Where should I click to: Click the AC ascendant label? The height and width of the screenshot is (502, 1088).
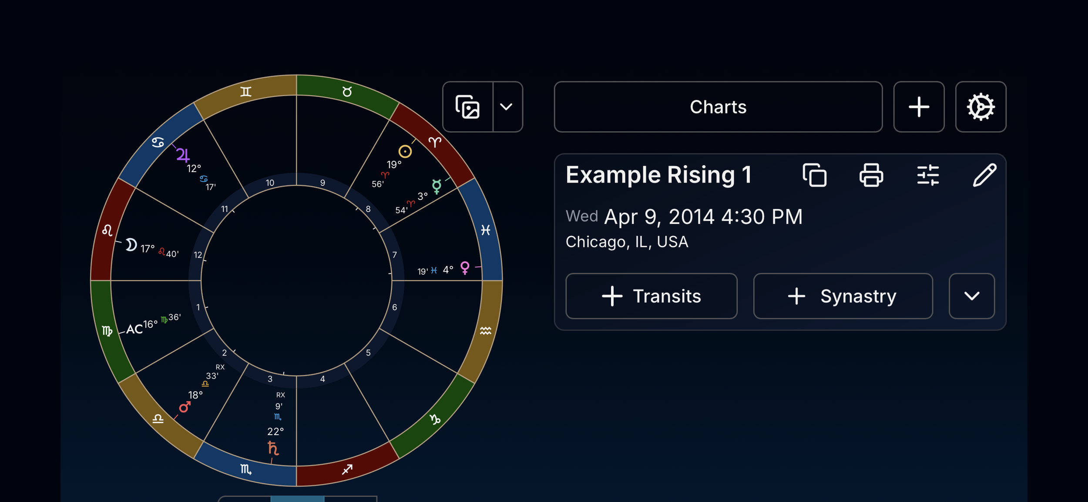(x=134, y=329)
